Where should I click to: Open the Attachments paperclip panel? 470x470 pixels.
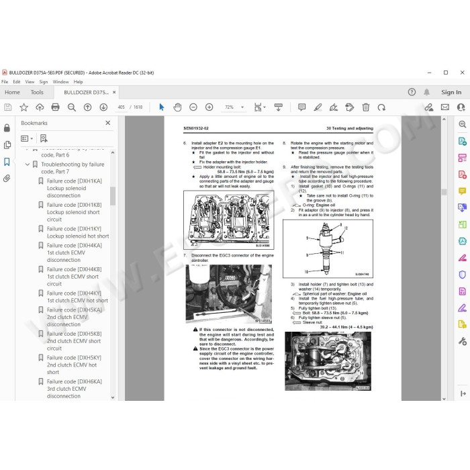7,179
